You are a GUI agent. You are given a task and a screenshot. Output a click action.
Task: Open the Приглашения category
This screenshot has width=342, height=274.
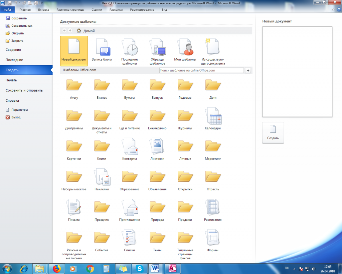click(x=130, y=210)
